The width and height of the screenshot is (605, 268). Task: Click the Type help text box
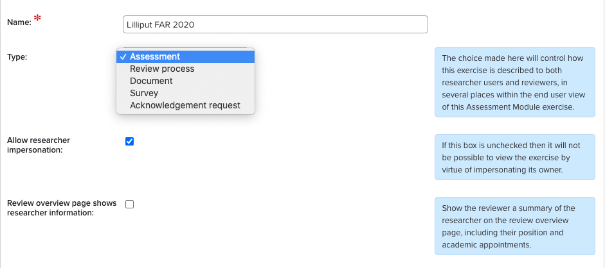click(x=514, y=82)
